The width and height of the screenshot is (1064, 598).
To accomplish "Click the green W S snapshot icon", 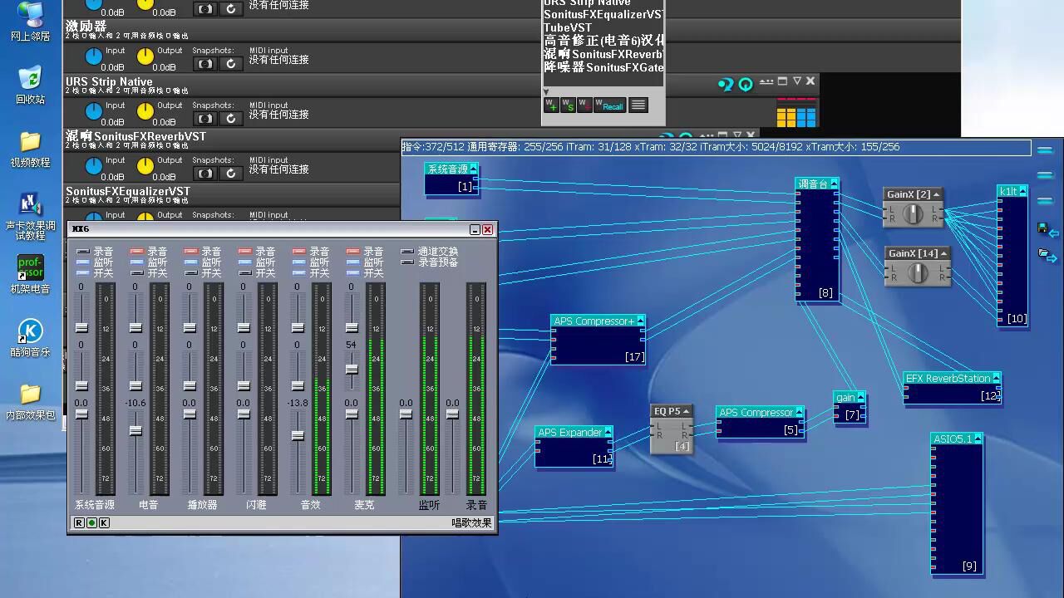I will [x=568, y=105].
